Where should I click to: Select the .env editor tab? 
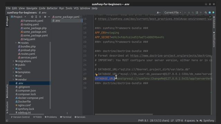pos(67,21)
